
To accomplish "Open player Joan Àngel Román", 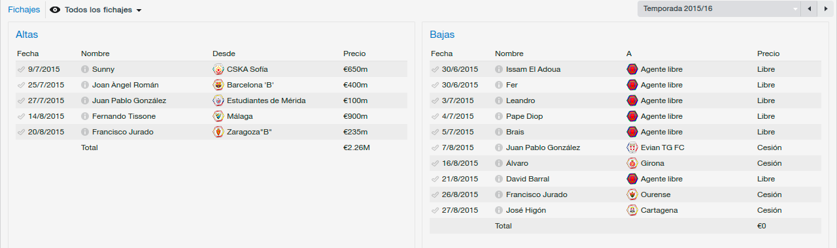I will 125,85.
